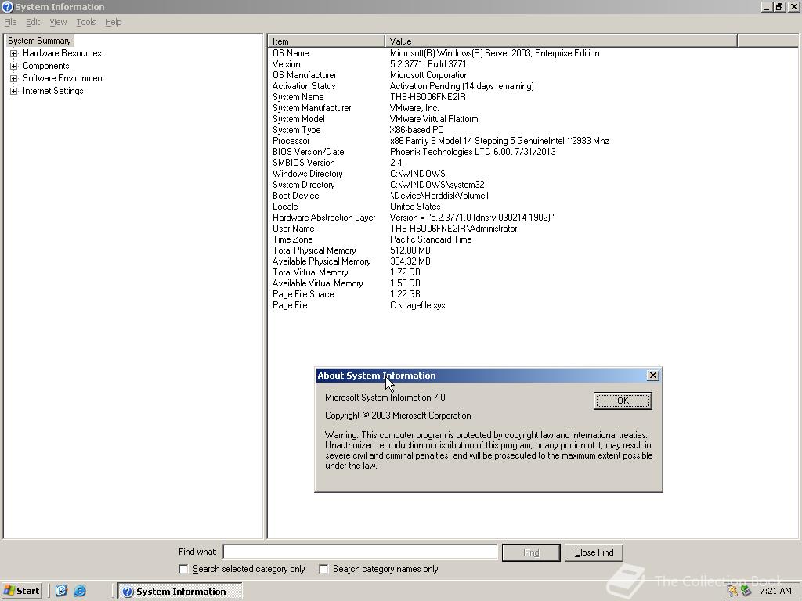
Task: Click the C:\pagefile.sys value
Action: tap(417, 305)
